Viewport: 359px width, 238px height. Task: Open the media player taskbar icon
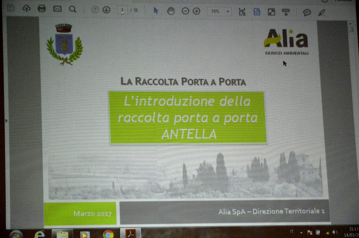coord(85,235)
